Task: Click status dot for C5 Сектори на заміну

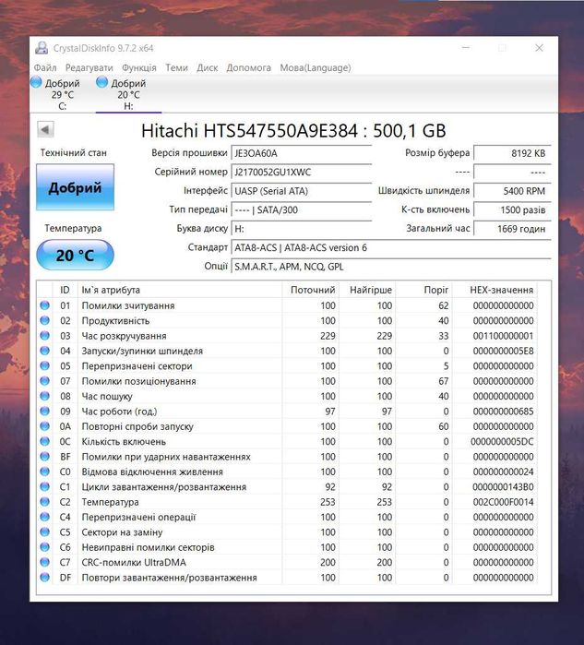Action: 45,532
